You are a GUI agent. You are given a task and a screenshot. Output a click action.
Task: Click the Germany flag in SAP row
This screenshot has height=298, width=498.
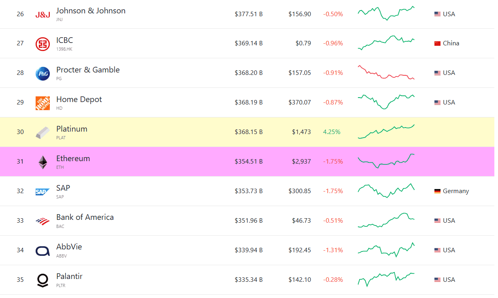pyautogui.click(x=437, y=191)
